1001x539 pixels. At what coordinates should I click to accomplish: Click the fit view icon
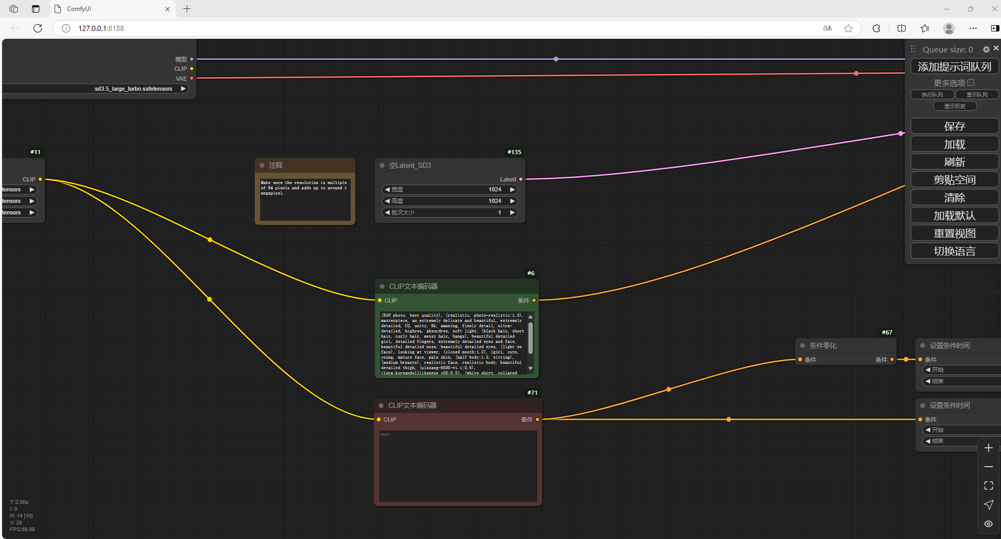tap(988, 486)
